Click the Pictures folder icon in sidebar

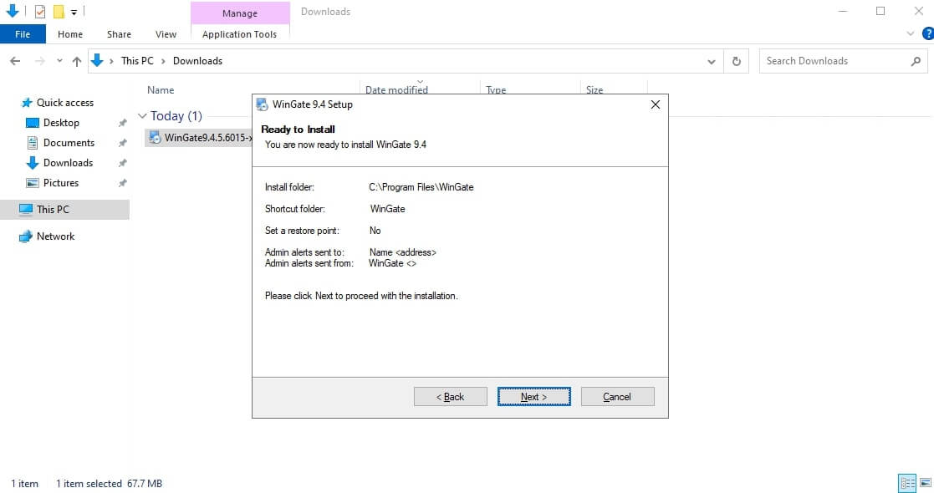click(x=32, y=183)
